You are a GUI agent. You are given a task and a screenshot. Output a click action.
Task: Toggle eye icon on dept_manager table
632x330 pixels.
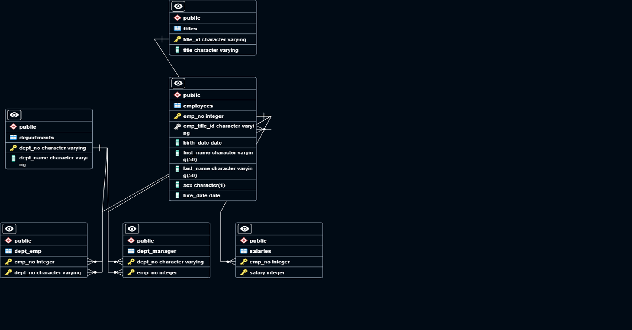tap(132, 229)
